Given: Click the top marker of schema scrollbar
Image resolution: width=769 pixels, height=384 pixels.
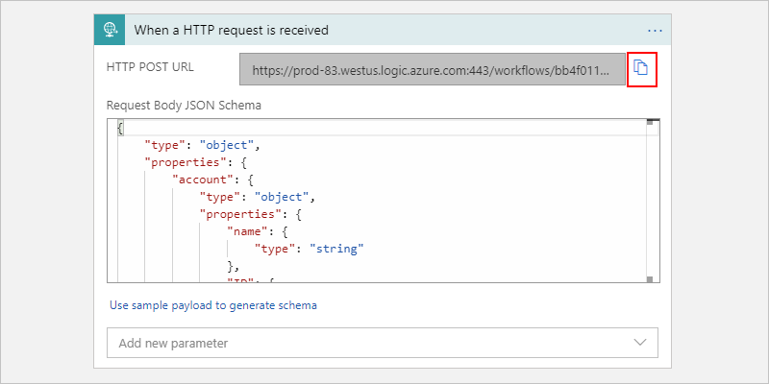Looking at the screenshot, I should coord(650,123).
